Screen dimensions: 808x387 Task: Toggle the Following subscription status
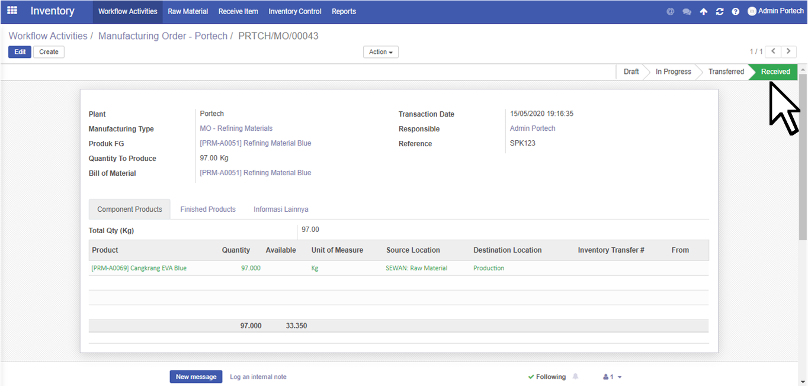(547, 377)
